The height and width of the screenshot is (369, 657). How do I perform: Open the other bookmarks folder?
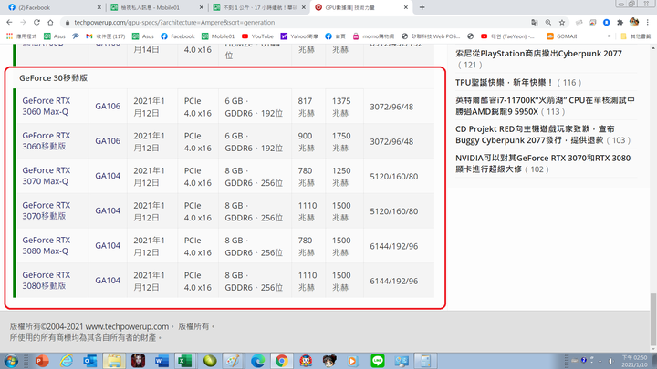[636, 36]
